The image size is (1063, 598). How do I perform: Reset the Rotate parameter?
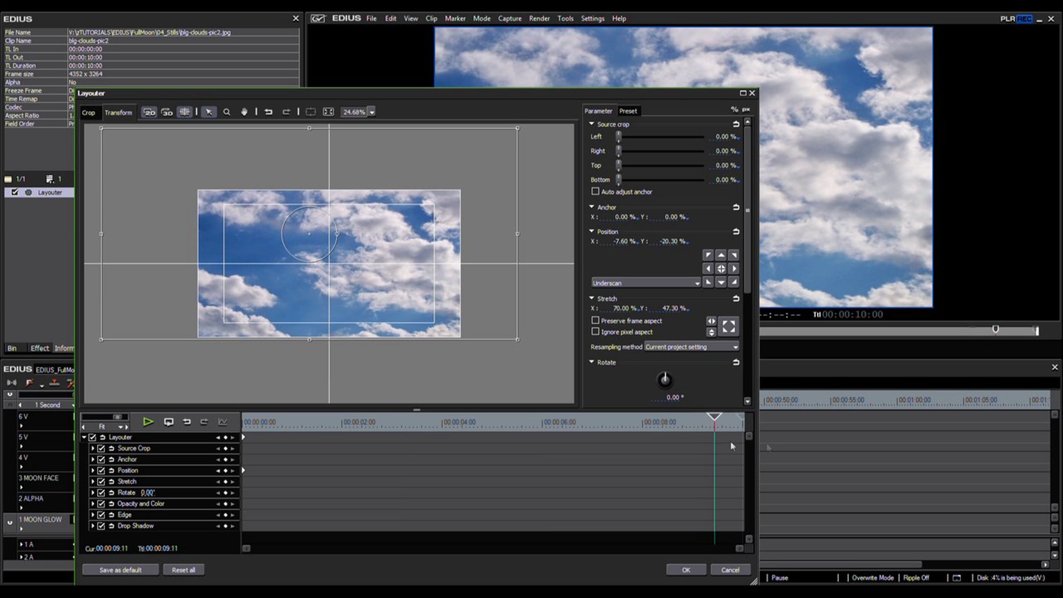pos(736,362)
